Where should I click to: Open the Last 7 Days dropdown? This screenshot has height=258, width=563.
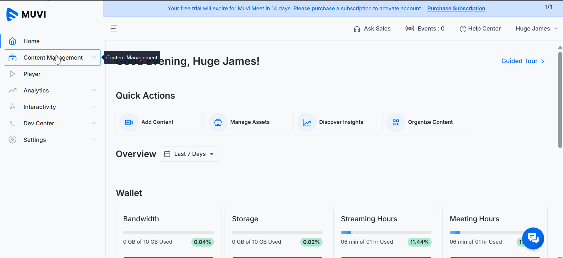pos(190,154)
